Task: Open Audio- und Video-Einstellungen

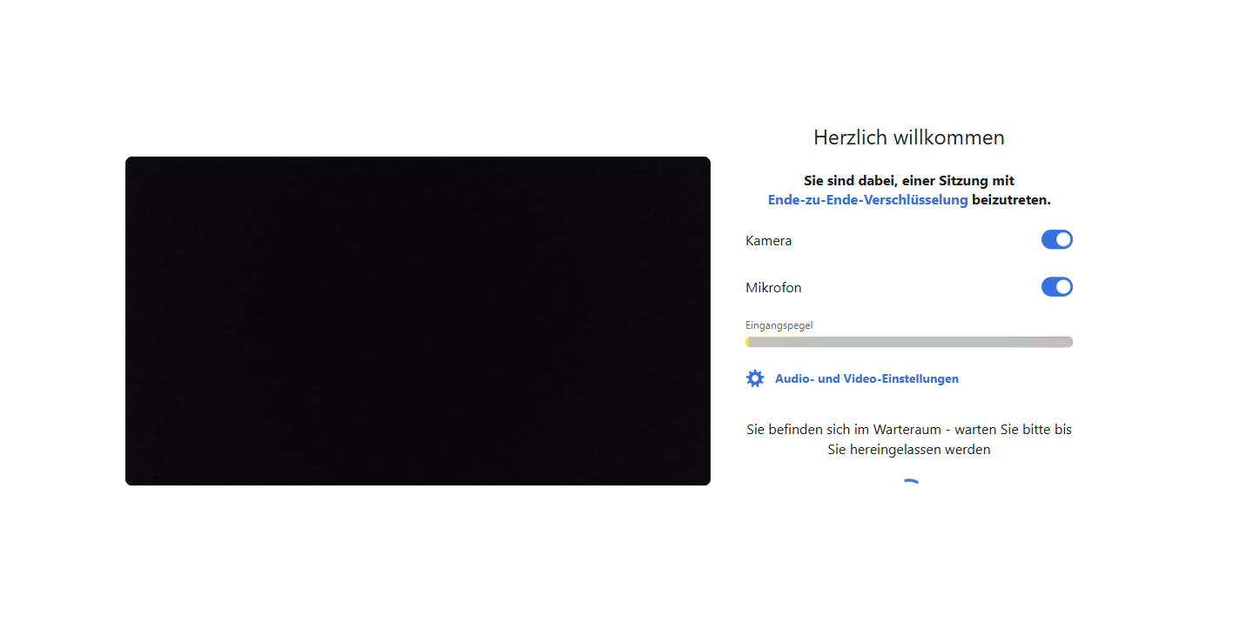Action: 866,378
